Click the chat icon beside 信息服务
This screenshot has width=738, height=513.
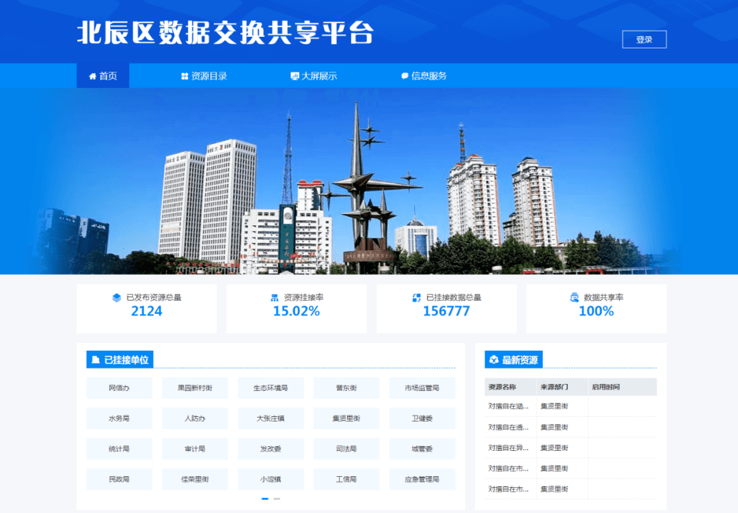405,76
